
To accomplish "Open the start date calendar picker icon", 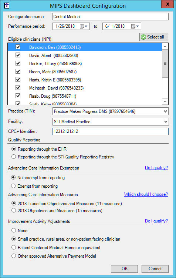I will click(84, 26).
